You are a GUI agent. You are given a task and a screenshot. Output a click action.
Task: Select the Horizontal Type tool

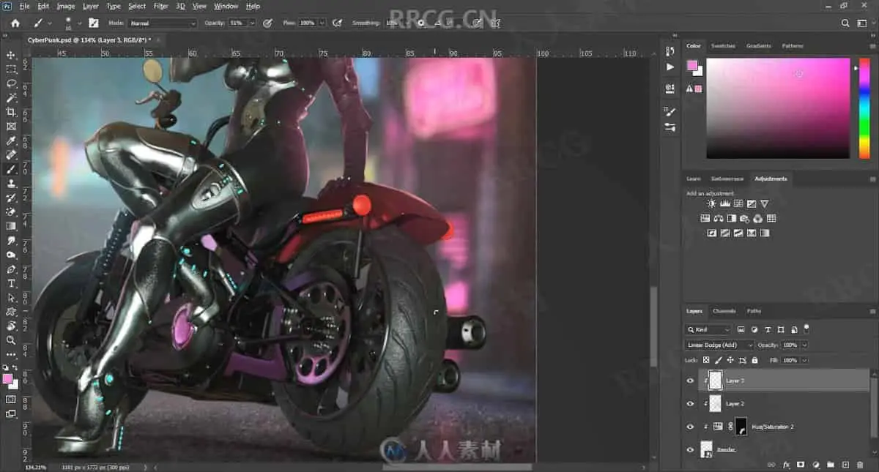pos(11,283)
